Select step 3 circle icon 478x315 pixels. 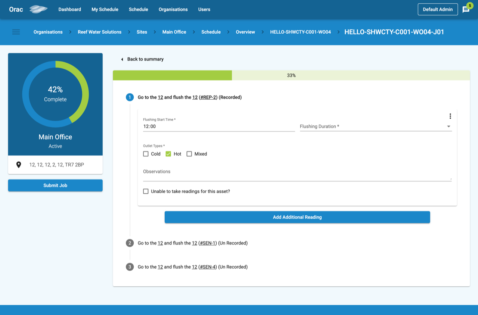(130, 267)
